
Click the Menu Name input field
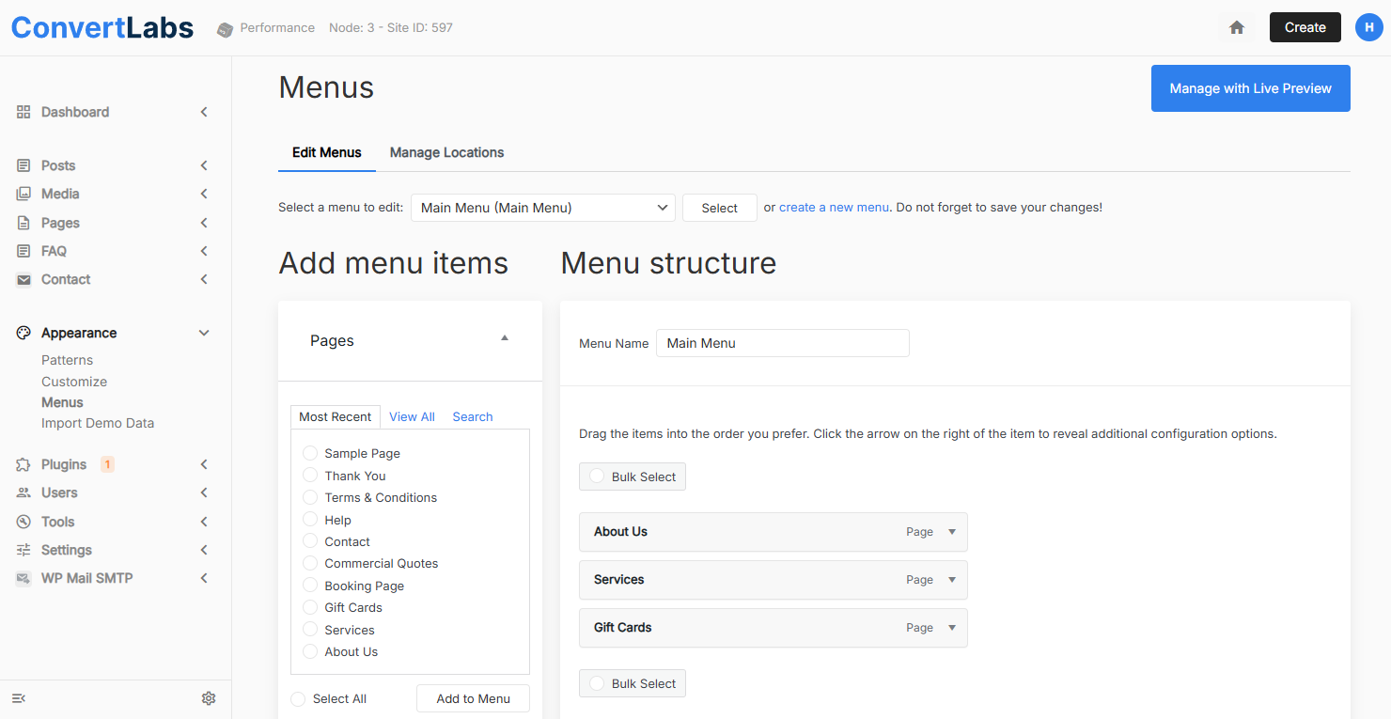click(782, 343)
